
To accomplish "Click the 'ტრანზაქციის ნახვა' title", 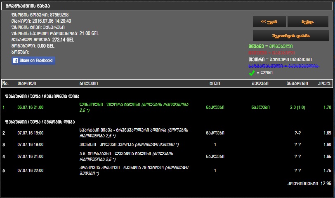I will (28, 6).
